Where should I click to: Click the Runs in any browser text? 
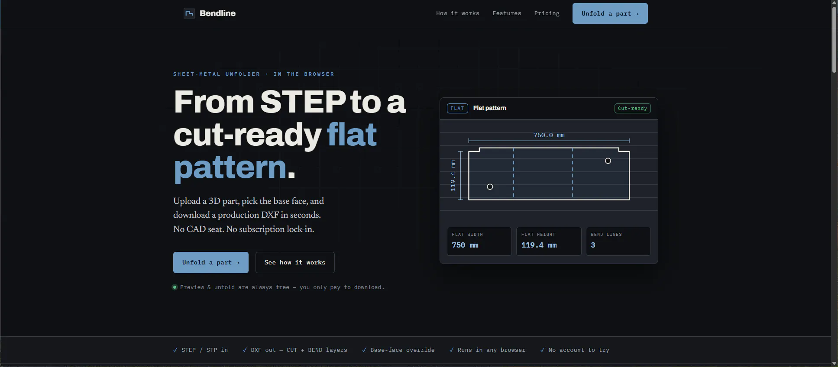pos(492,350)
